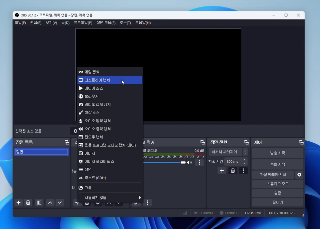Image resolution: width=320 pixels, height=229 pixels.
Task: Open the Docks (독) menu
Action: [65, 23]
